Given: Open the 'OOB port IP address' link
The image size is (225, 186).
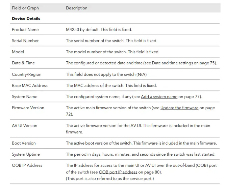Looking at the screenshot, I should click(118, 172).
